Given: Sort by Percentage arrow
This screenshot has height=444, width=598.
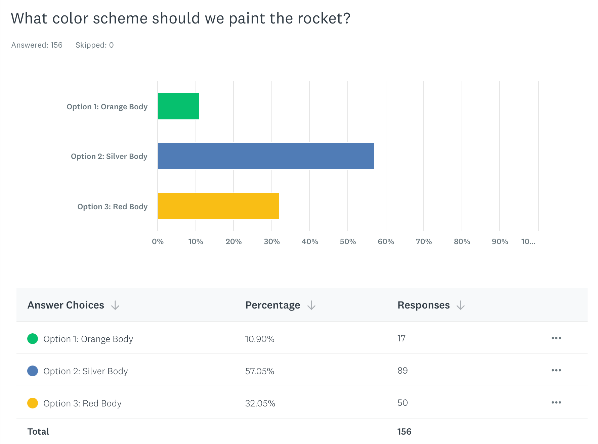Looking at the screenshot, I should [x=311, y=305].
